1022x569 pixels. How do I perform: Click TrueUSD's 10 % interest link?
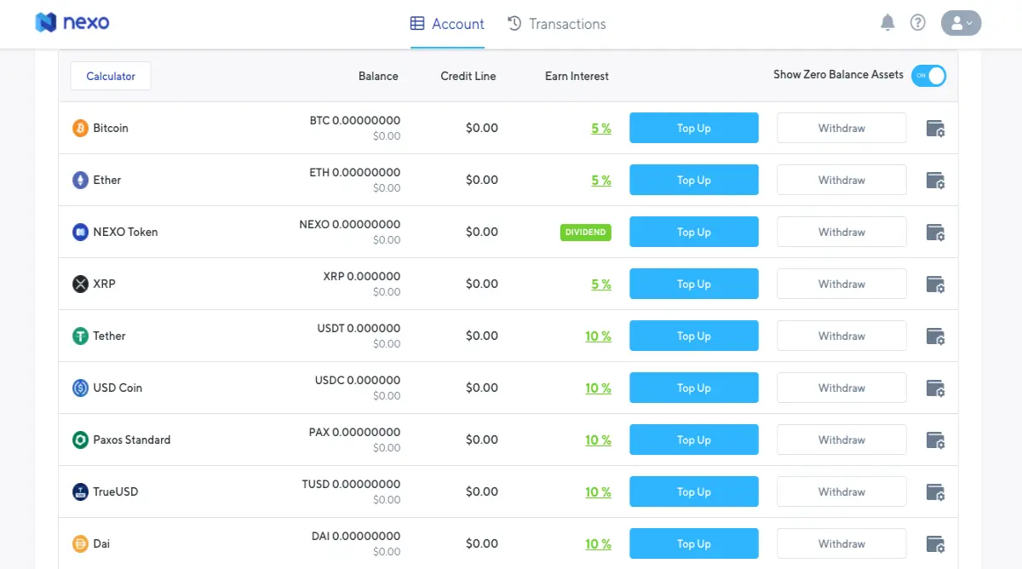pyautogui.click(x=598, y=492)
